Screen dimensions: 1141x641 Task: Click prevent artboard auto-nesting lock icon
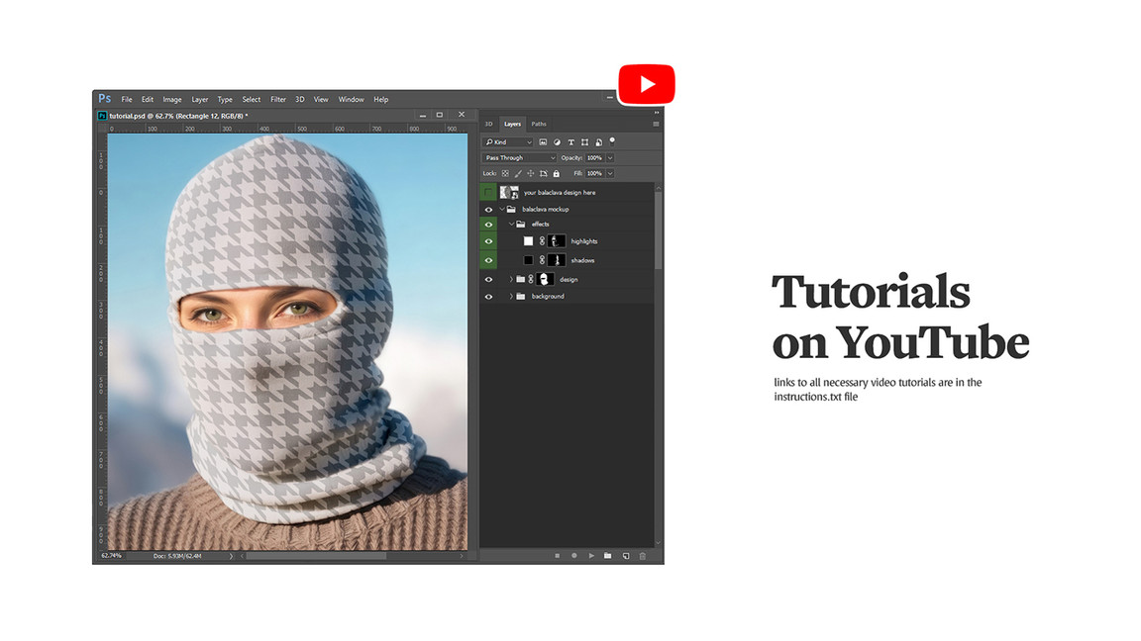click(544, 174)
